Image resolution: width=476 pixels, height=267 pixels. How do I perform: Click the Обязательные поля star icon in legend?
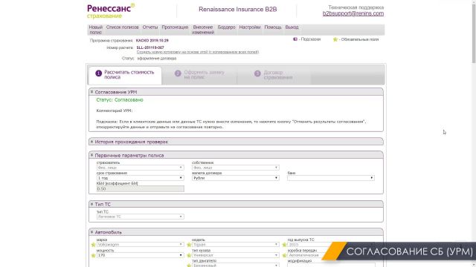[x=335, y=39]
